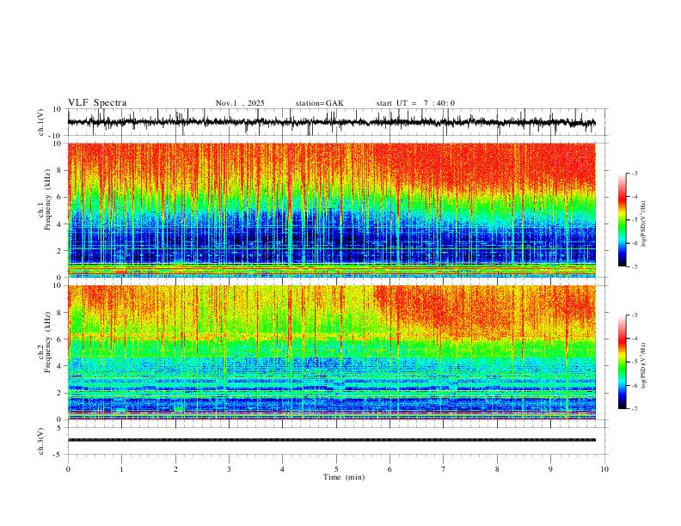This screenshot has width=681, height=526.
Task: Click the "1" tick on the Time axis
Action: [x=121, y=469]
